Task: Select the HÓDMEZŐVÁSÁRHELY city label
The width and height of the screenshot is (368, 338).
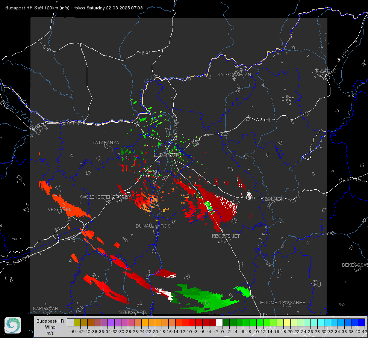Action: coord(286,303)
